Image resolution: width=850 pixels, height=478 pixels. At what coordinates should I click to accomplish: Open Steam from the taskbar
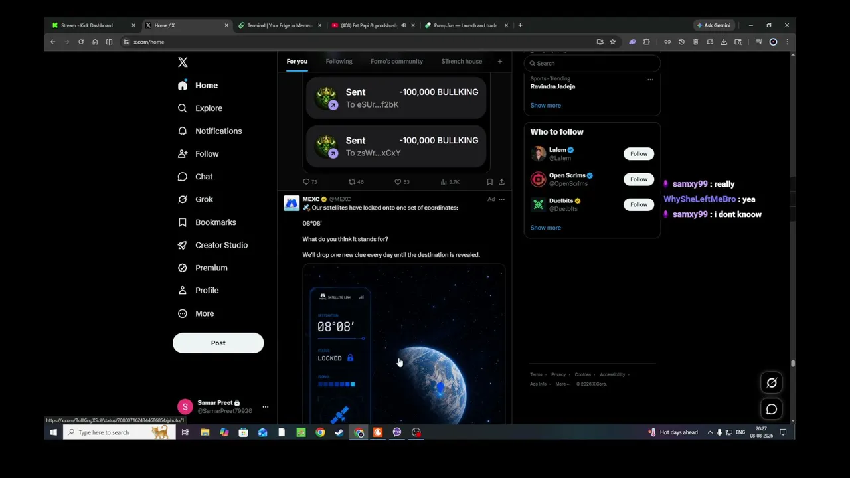(x=339, y=432)
